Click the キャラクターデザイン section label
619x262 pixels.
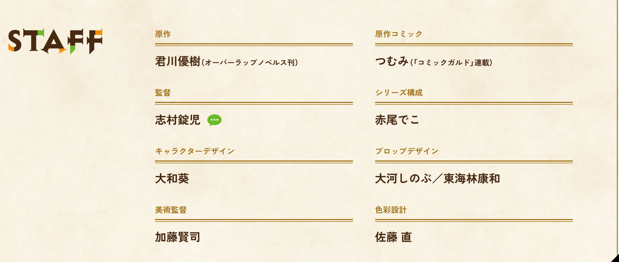pos(195,151)
